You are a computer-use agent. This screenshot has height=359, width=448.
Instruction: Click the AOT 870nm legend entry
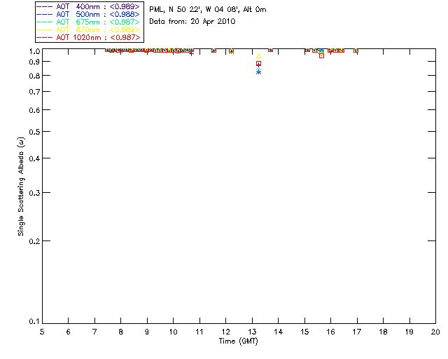[x=88, y=29]
